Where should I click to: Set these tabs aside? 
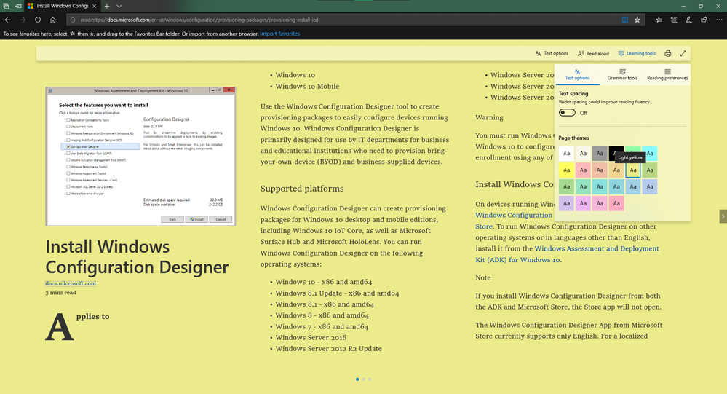17,6
